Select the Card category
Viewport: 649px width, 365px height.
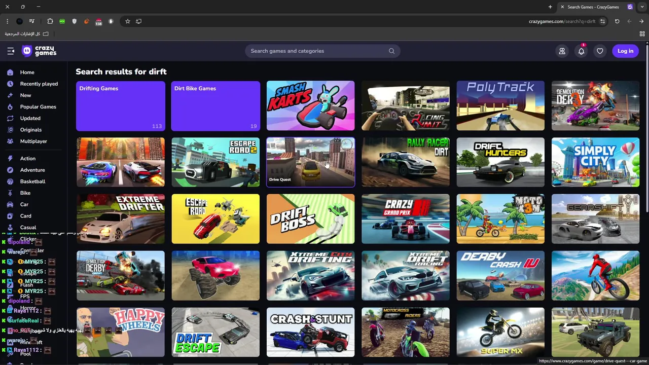(x=26, y=216)
